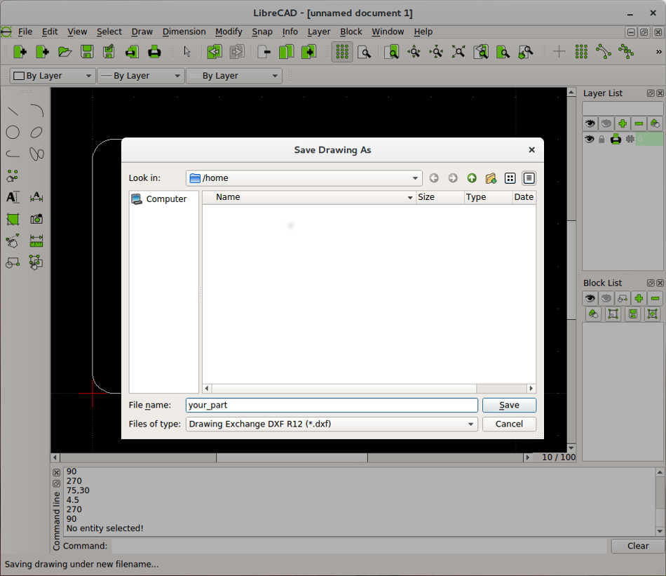Close the Save Drawing As dialog
This screenshot has width=666, height=576.
point(531,149)
